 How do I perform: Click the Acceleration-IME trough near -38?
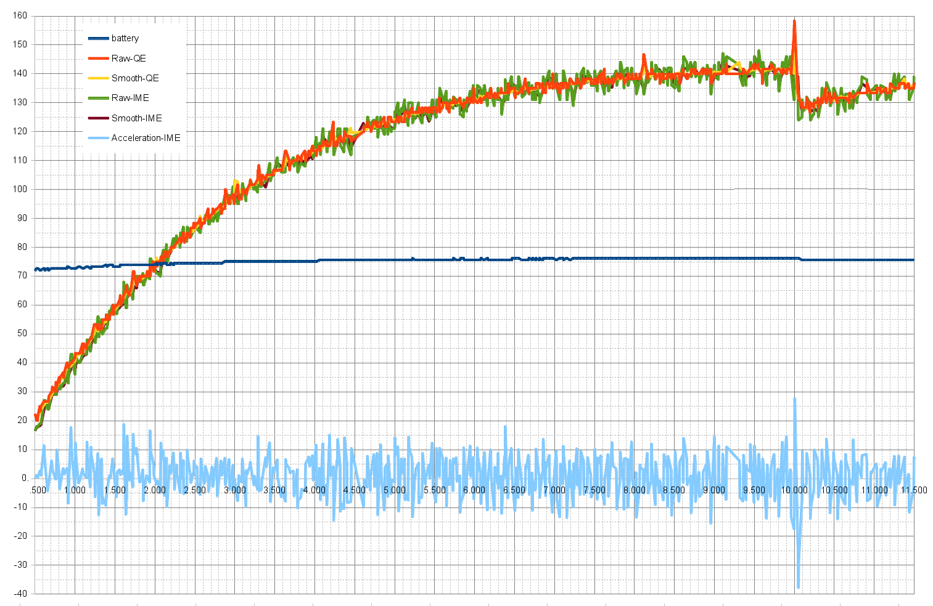tap(798, 587)
